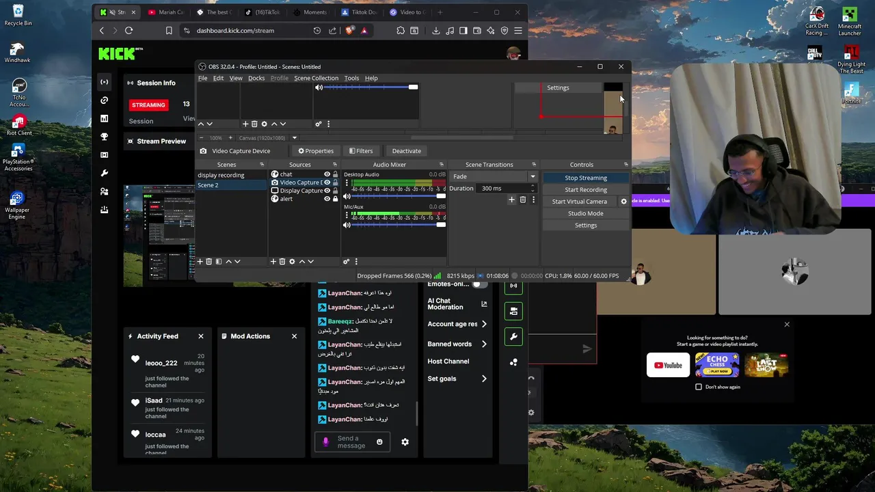Screen dimensions: 875x492
Task: Expand Banned words settings
Action: click(x=484, y=344)
